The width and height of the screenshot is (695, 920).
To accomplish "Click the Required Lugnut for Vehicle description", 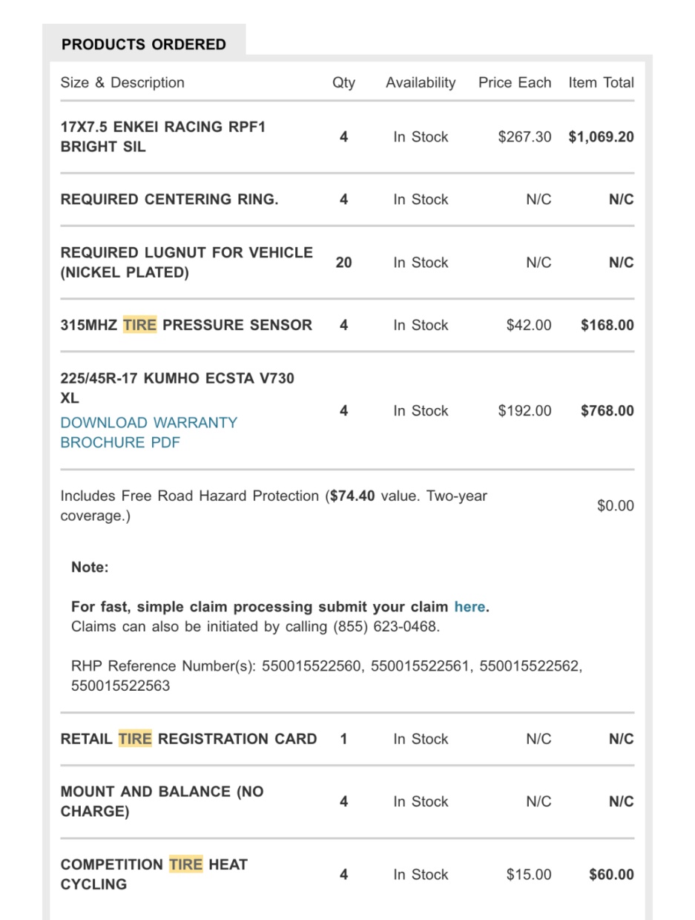I will (x=186, y=263).
